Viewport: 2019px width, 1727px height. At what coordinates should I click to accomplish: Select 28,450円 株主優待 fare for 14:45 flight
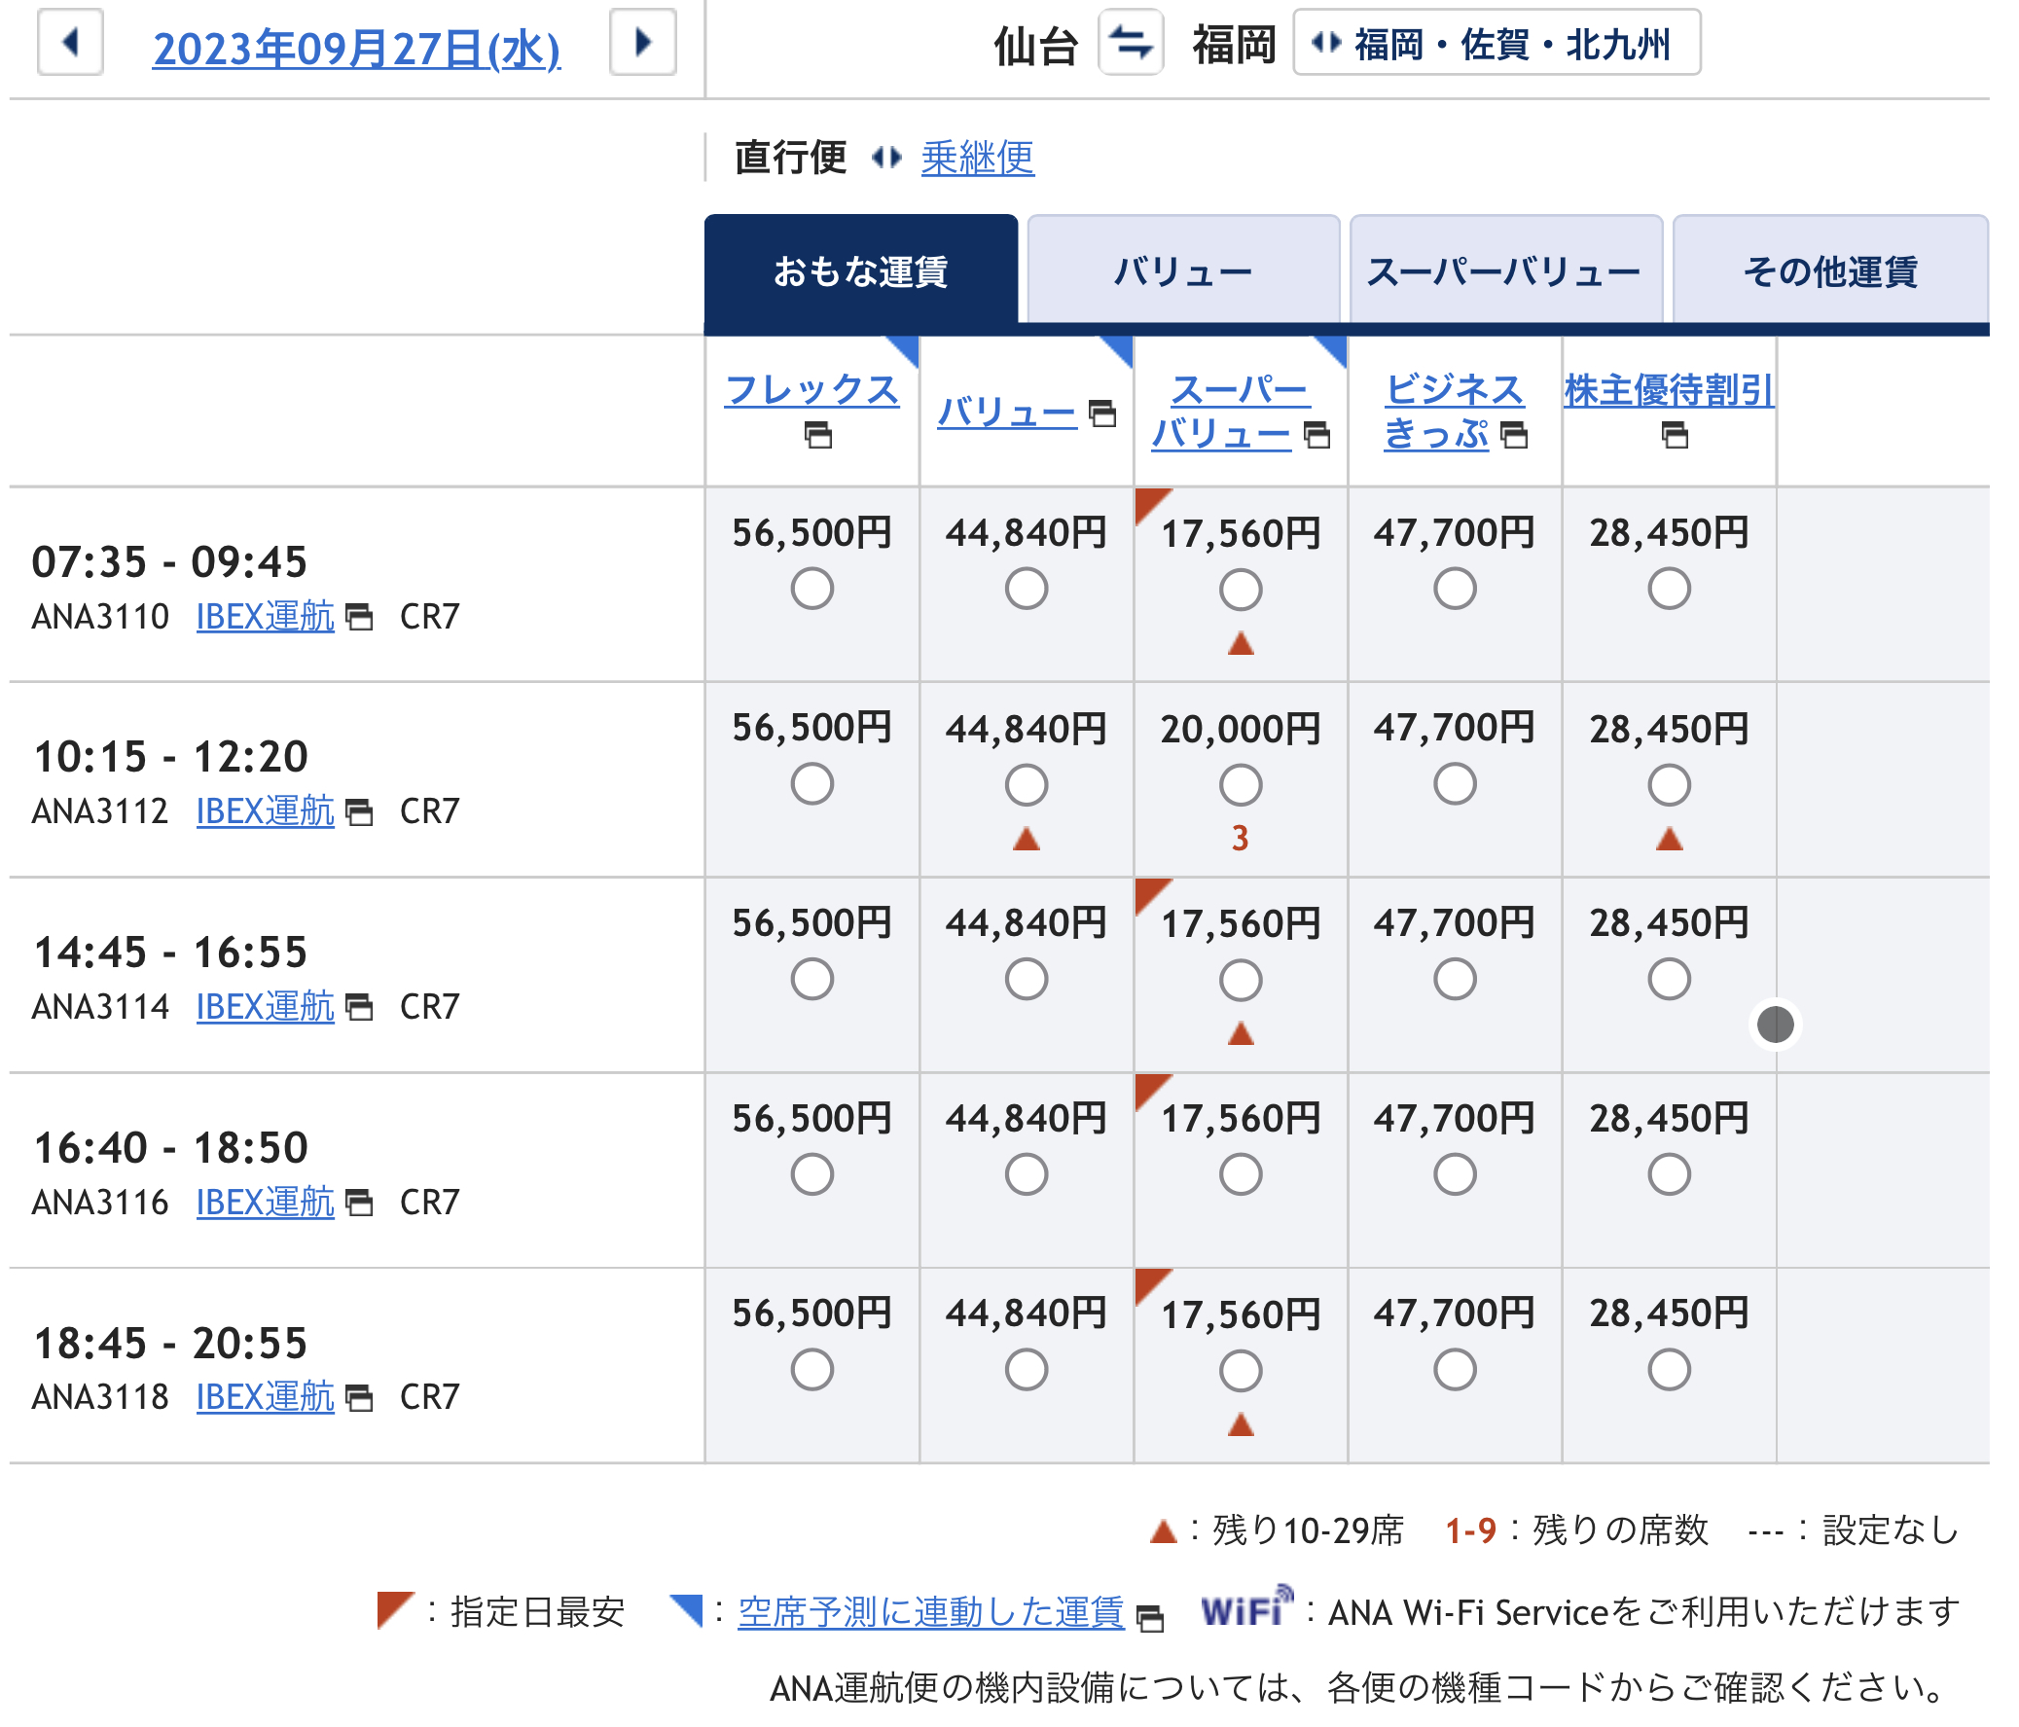[x=1669, y=980]
